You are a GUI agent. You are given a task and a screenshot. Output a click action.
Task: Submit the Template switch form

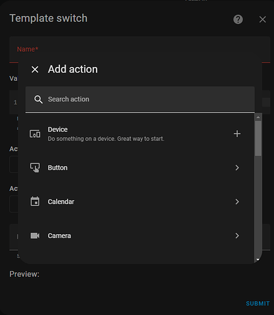[258, 304]
